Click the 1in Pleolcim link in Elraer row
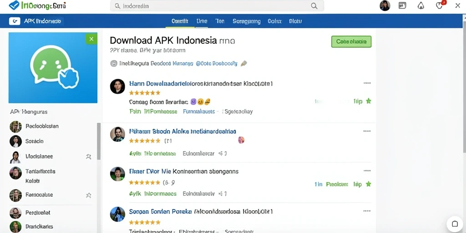This screenshot has width=466, height=233. [331, 184]
